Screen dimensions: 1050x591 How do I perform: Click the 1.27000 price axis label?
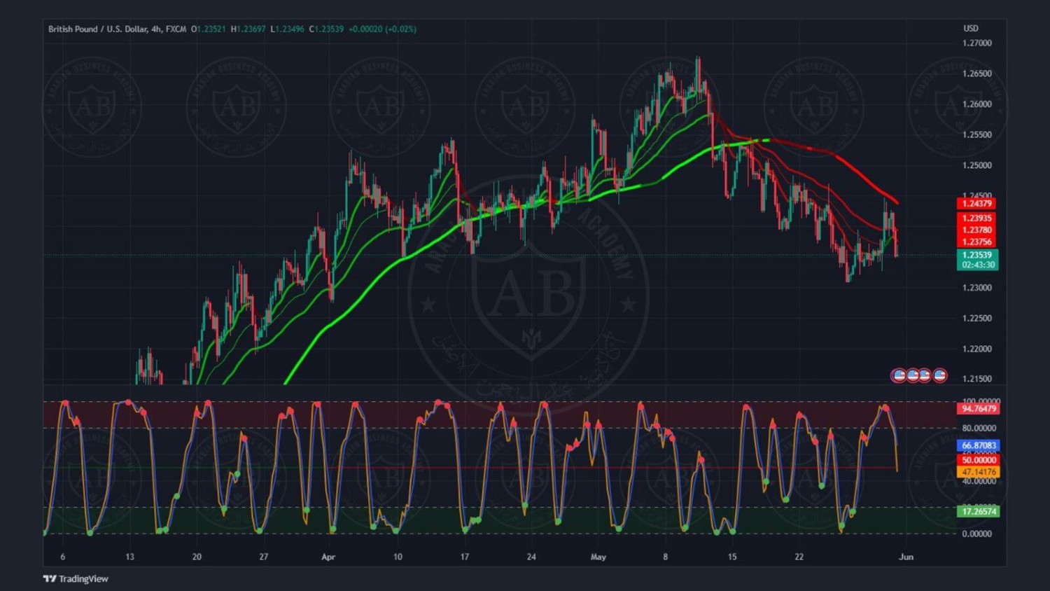coord(977,43)
